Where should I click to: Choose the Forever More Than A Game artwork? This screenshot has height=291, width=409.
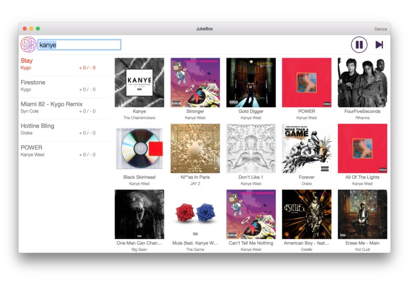tap(307, 148)
